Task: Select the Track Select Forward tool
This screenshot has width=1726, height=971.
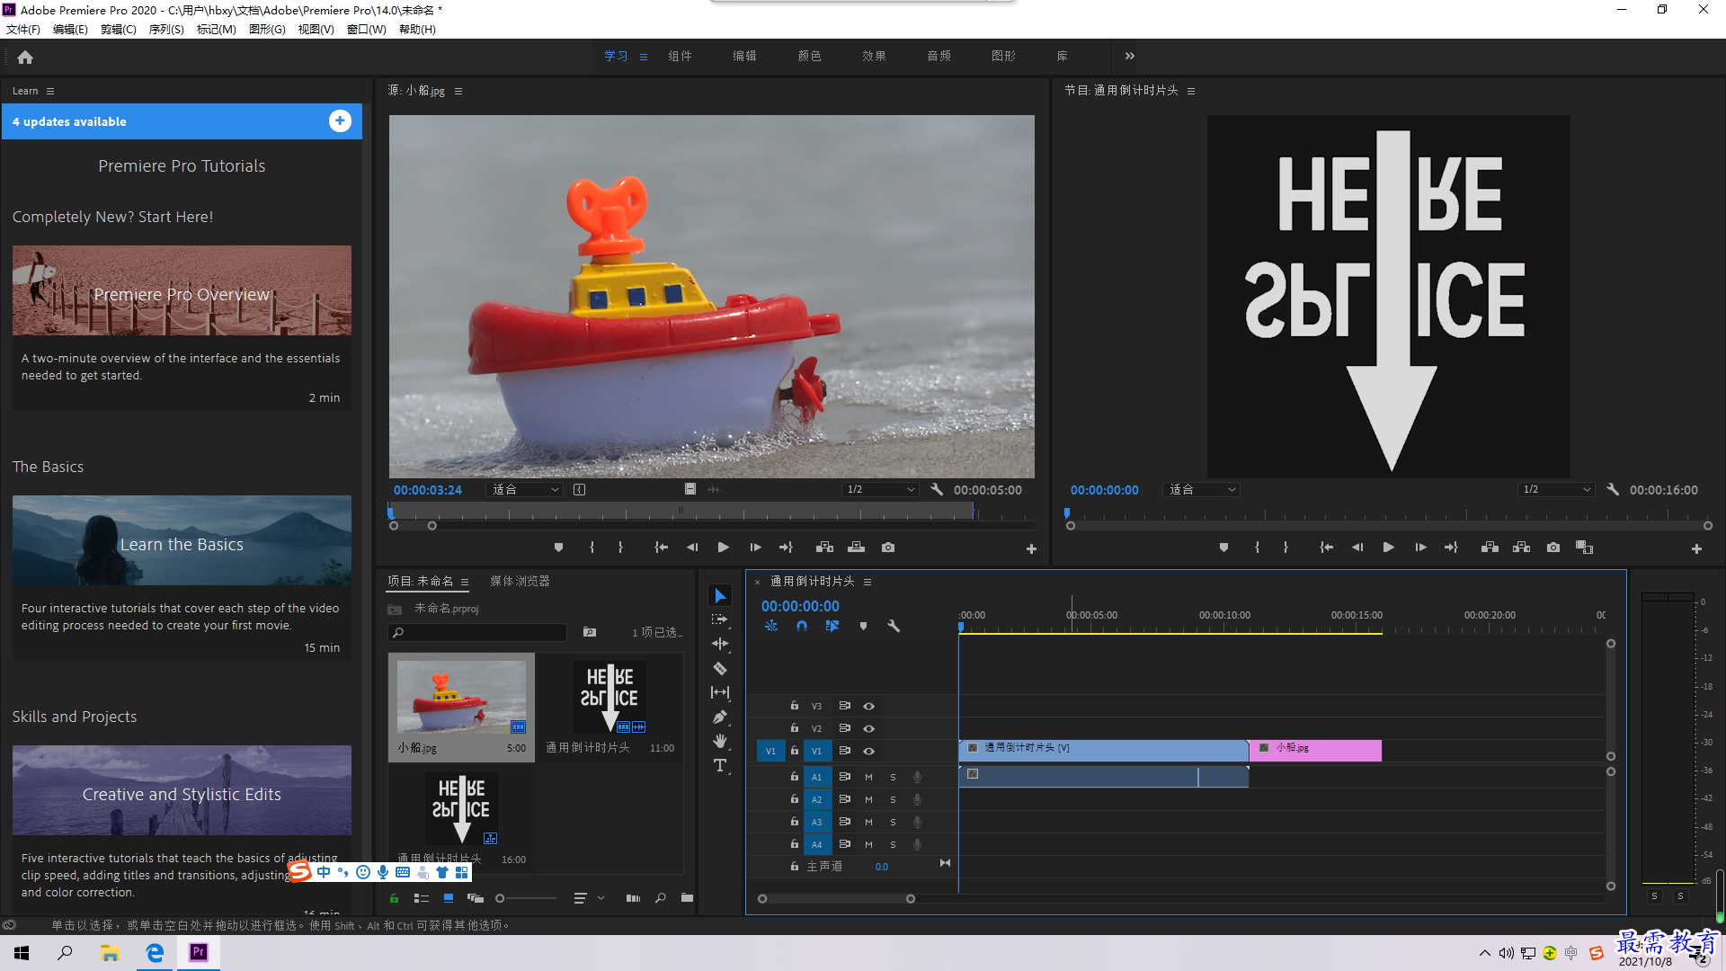Action: click(x=720, y=619)
